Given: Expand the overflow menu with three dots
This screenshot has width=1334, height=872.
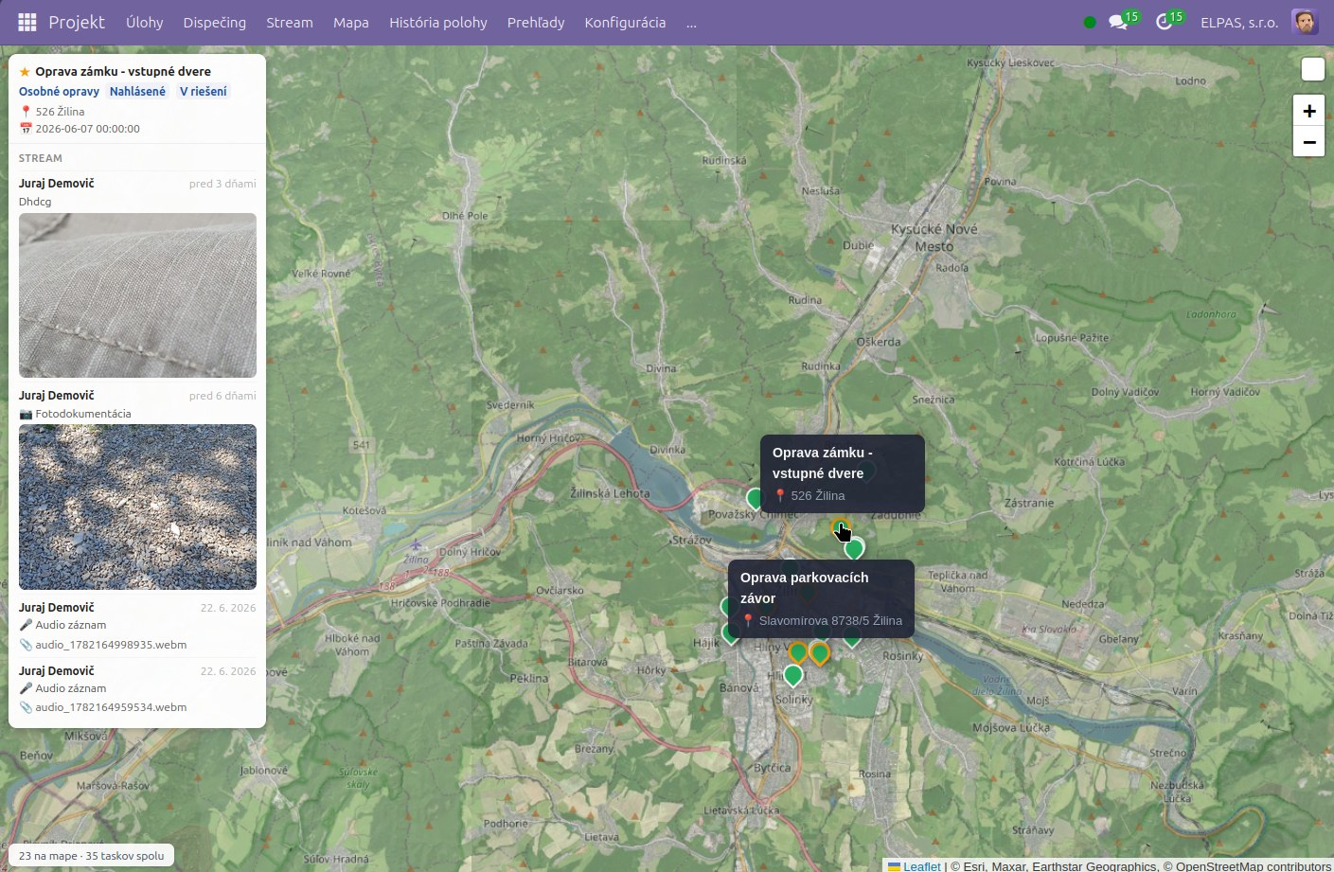Looking at the screenshot, I should (x=691, y=22).
